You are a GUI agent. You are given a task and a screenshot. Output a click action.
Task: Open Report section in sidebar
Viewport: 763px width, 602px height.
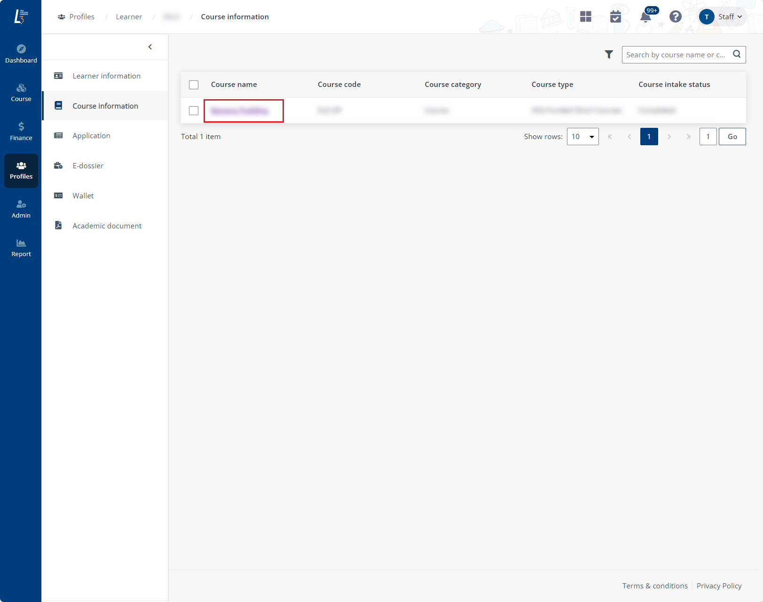click(x=21, y=248)
